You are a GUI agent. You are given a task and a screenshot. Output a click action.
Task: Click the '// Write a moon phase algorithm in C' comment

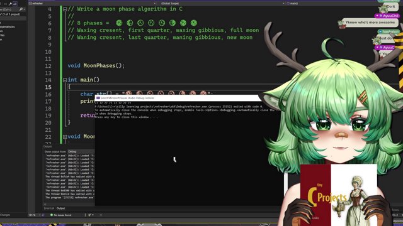(x=125, y=9)
